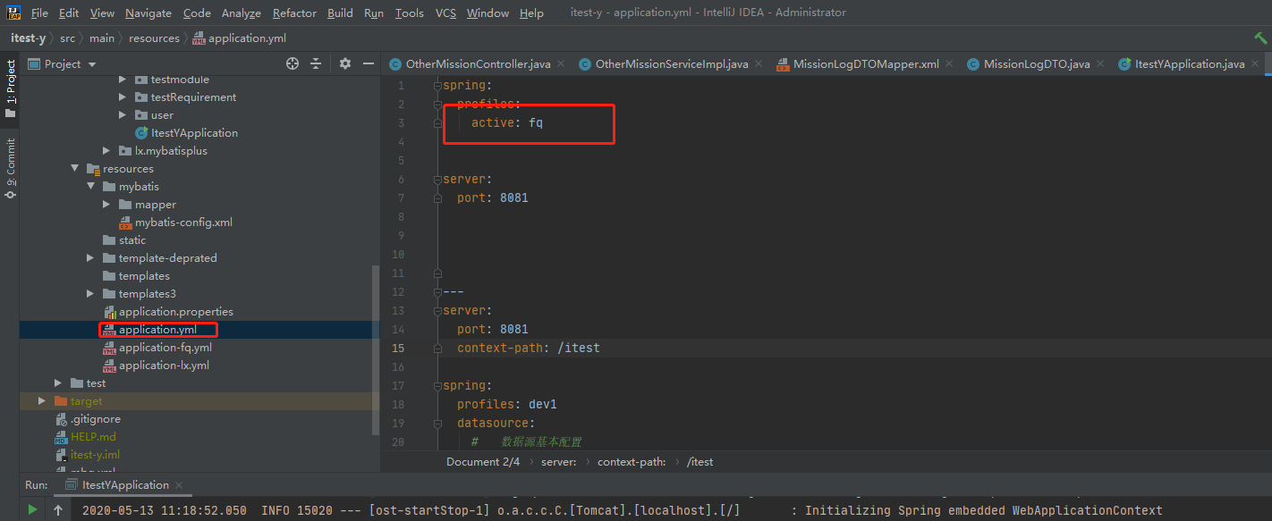Collapse the spring block at line 1

pyautogui.click(x=436, y=85)
